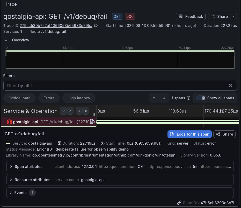Expand the Span attributes section
Screen dimensions: 241x208
tap(120, 167)
